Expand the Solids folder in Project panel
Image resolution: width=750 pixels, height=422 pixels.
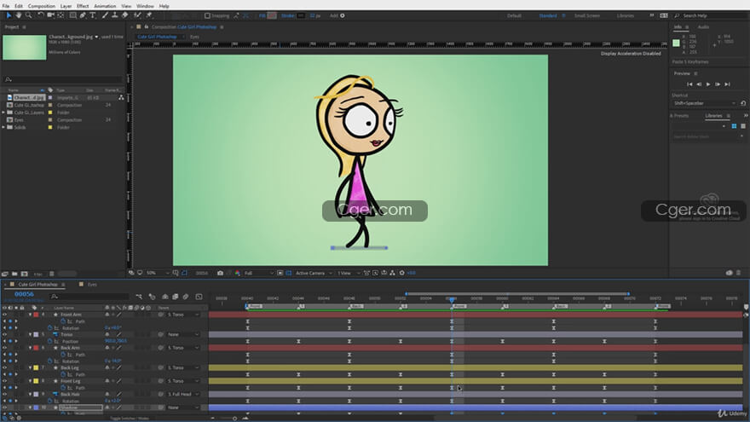coord(3,127)
